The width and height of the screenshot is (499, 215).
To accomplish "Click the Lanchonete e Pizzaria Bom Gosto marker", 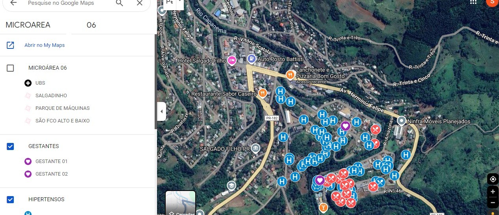I will click(x=290, y=74).
